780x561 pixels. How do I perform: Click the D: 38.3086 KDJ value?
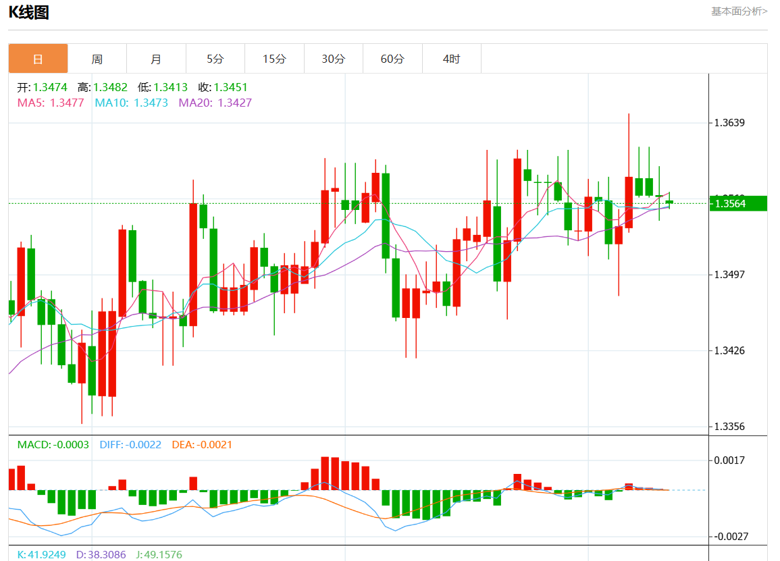coord(101,554)
